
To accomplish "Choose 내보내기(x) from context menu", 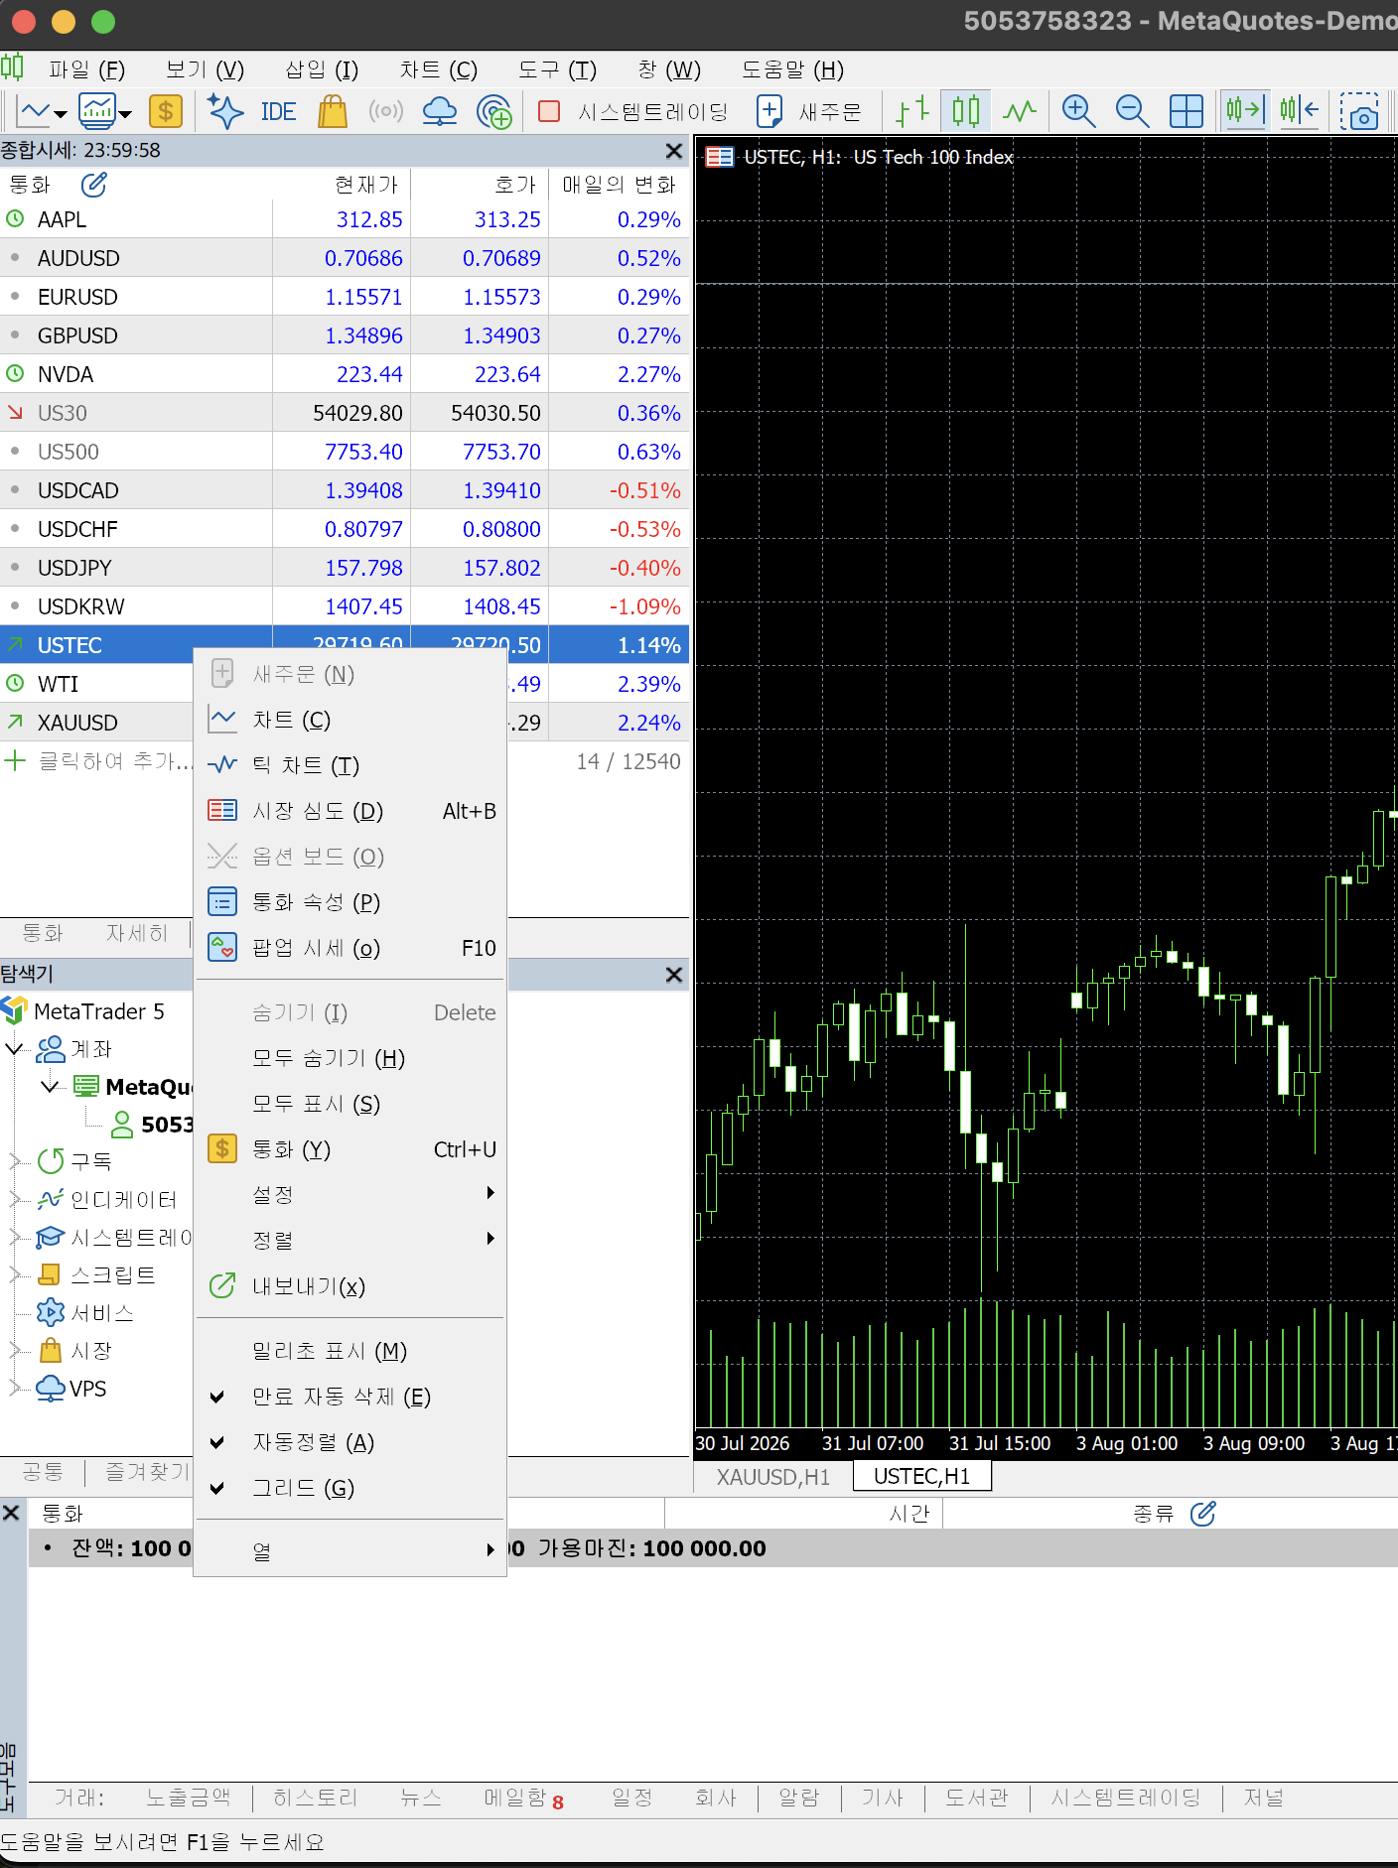I will (350, 1287).
